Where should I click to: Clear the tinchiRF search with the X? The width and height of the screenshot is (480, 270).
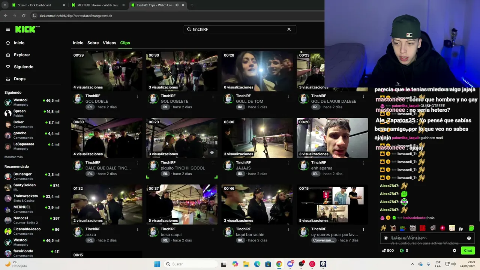click(289, 29)
